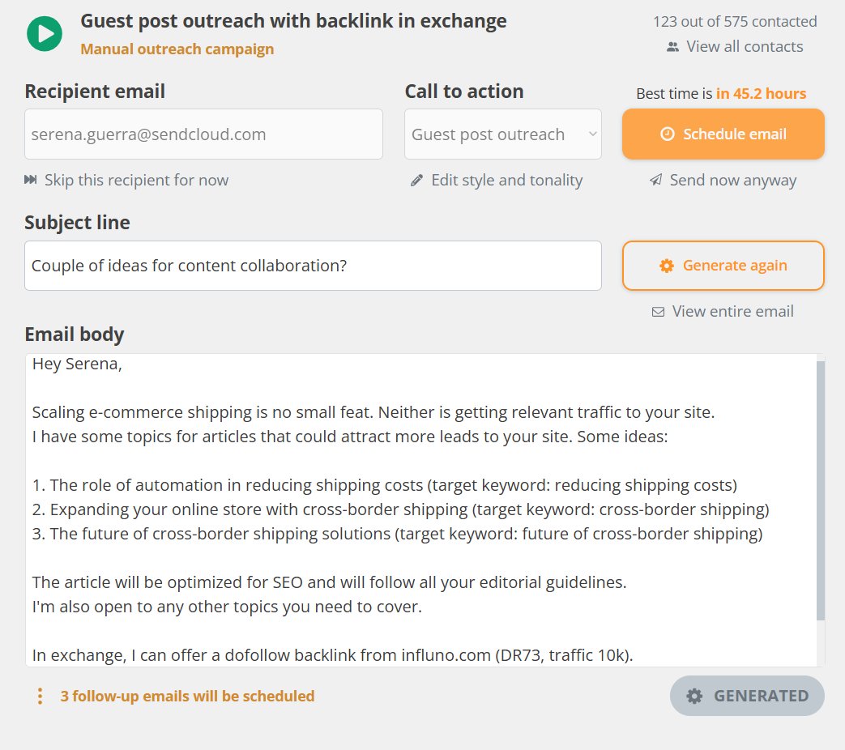Screen dimensions: 845x750
Task: Click the skip-forward icon beside Skip this recipient
Action: (31, 180)
